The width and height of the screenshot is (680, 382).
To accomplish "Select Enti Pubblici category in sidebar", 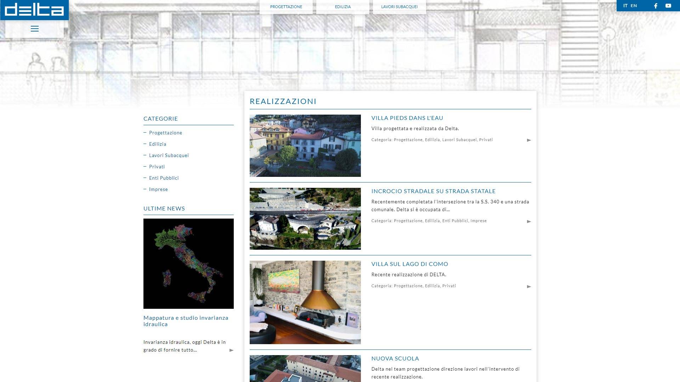I will click(164, 178).
